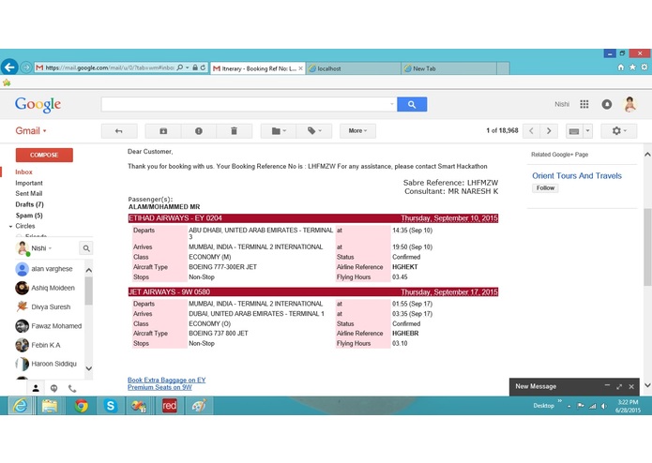Click the browser forward arrow button

pos(25,67)
